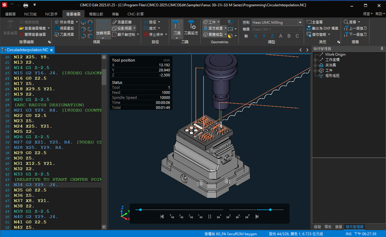Click 上一個換刀 previous tool change
386x237 pixels.
pyautogui.click(x=355, y=28)
